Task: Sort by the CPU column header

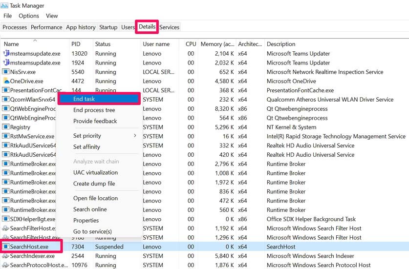Action: click(189, 44)
